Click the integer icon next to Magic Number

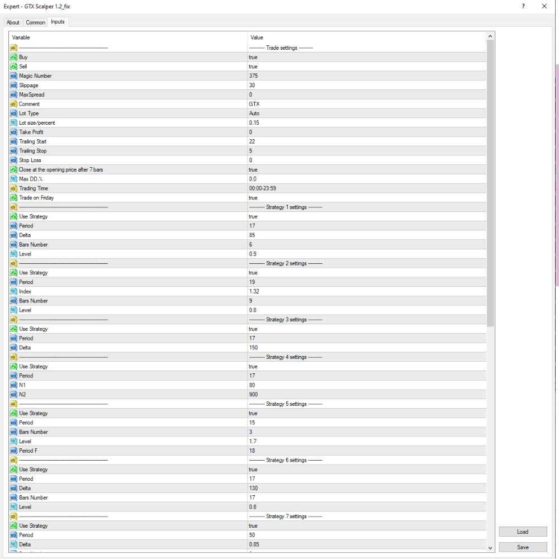click(13, 76)
